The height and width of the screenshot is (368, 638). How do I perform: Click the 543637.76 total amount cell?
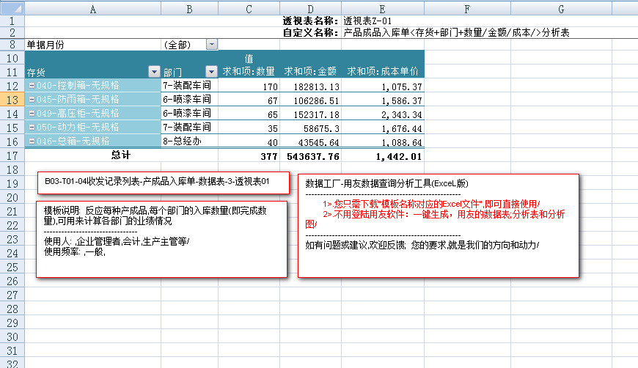[309, 155]
